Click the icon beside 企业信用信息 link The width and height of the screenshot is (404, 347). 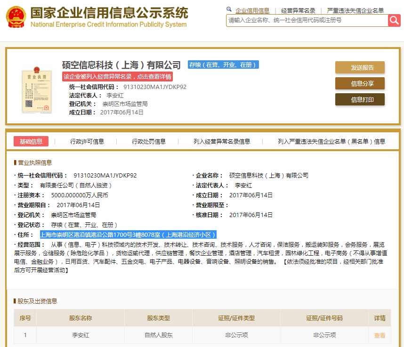click(229, 9)
